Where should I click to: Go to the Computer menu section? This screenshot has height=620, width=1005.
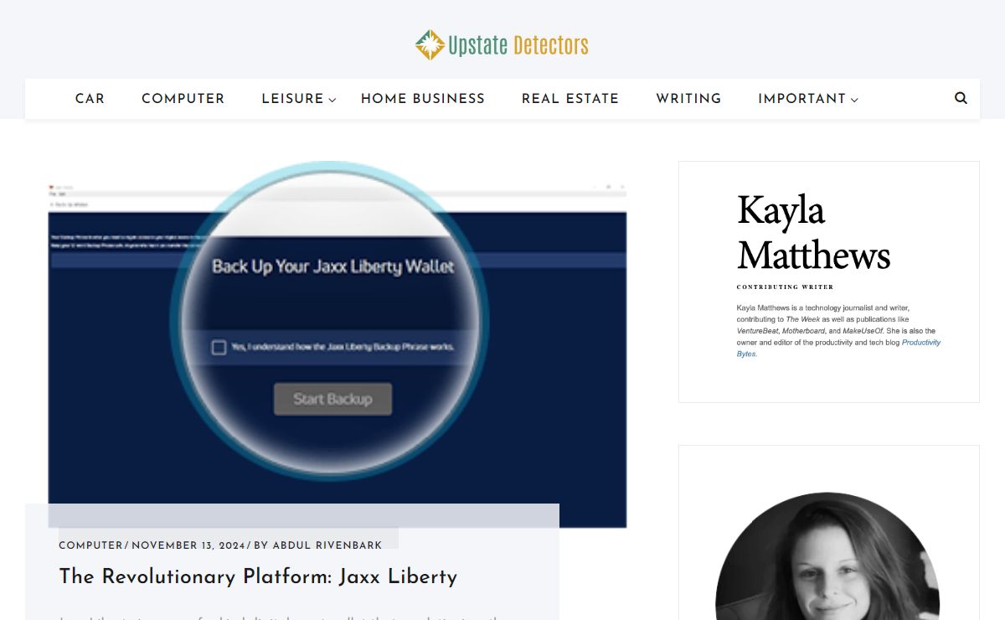(x=183, y=99)
